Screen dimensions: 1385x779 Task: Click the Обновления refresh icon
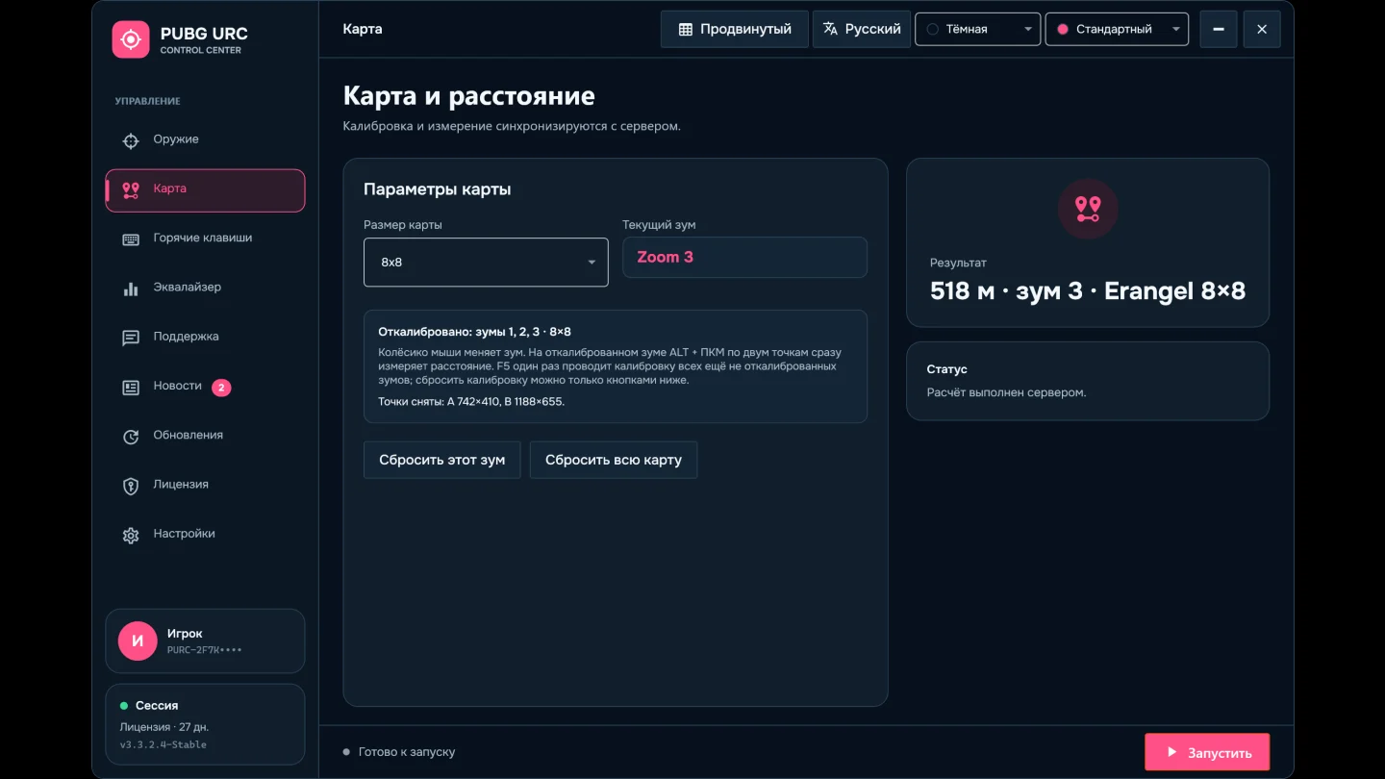point(131,437)
